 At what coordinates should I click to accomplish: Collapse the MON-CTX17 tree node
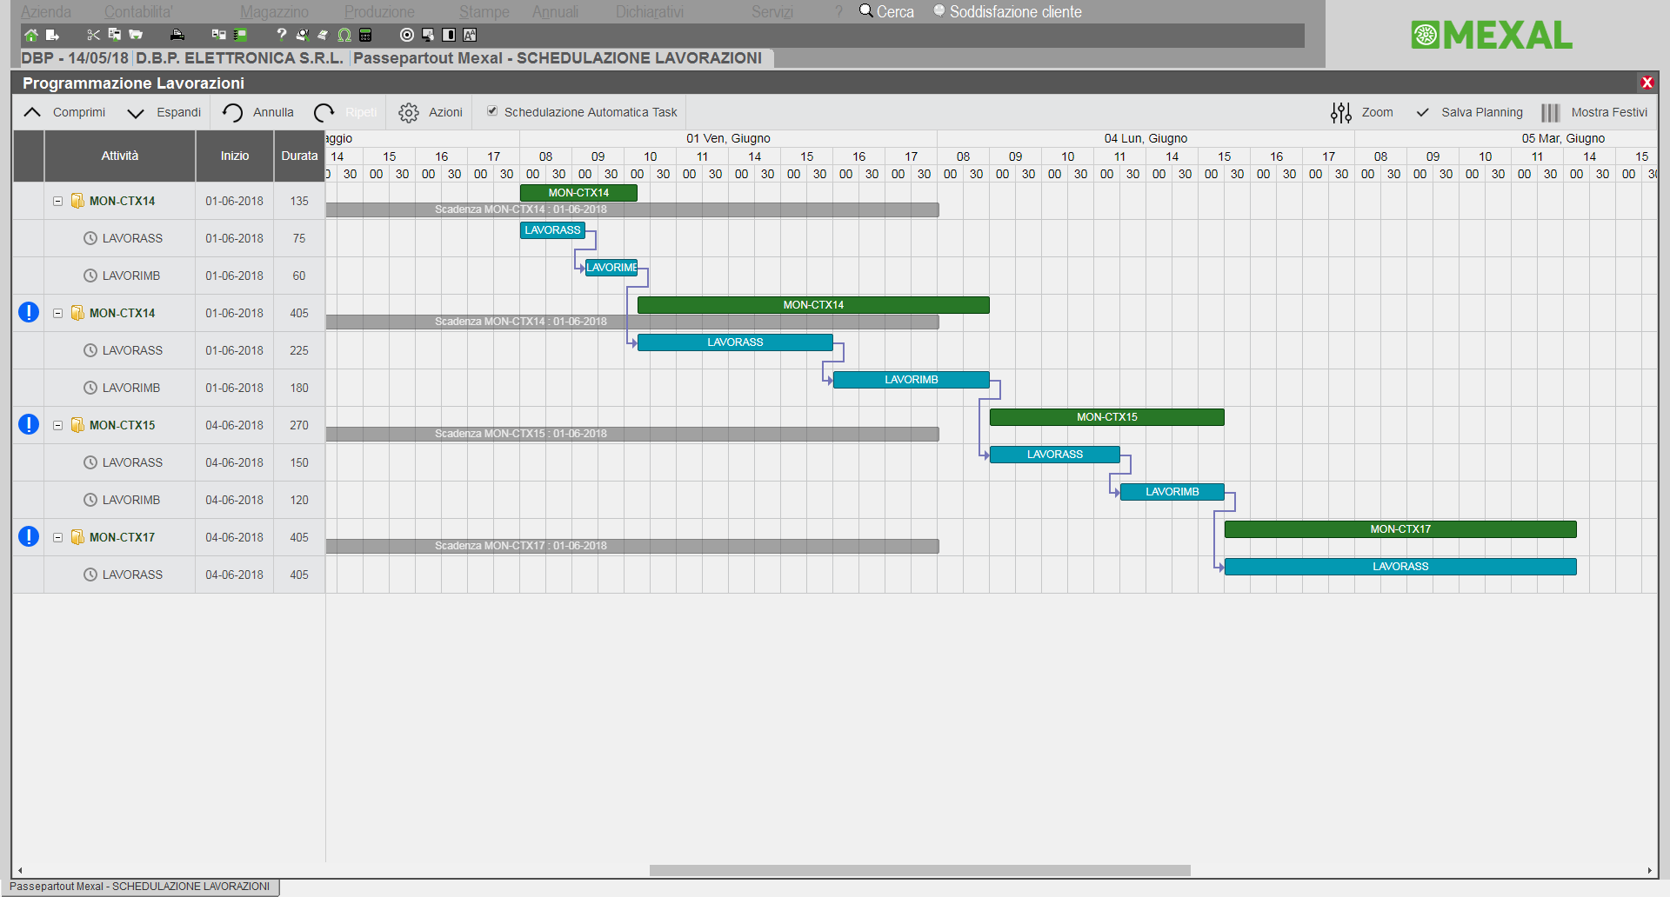[57, 537]
